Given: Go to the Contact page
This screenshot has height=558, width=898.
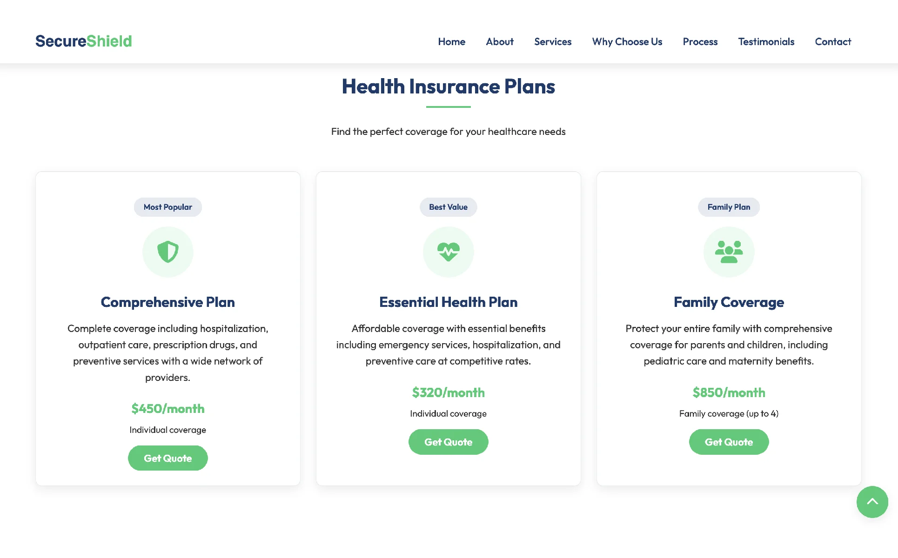Looking at the screenshot, I should pyautogui.click(x=833, y=42).
